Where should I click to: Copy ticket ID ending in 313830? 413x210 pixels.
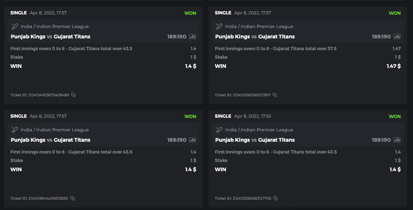point(73,198)
